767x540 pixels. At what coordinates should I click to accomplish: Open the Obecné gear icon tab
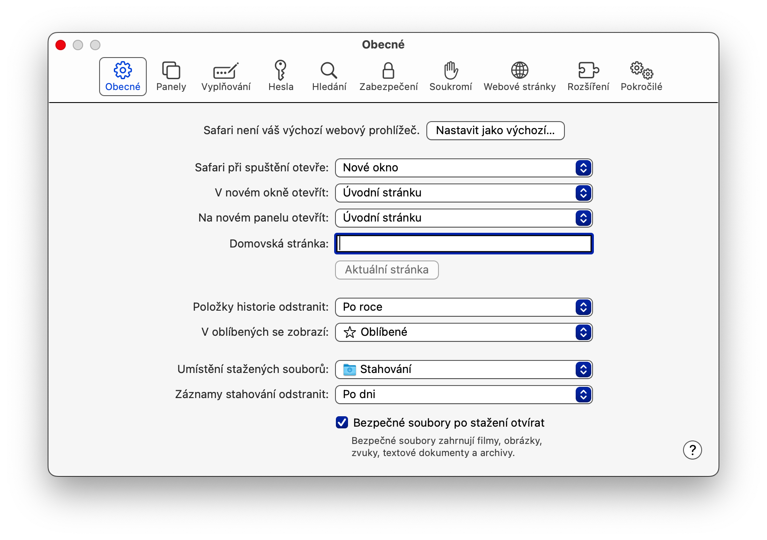[x=123, y=77]
